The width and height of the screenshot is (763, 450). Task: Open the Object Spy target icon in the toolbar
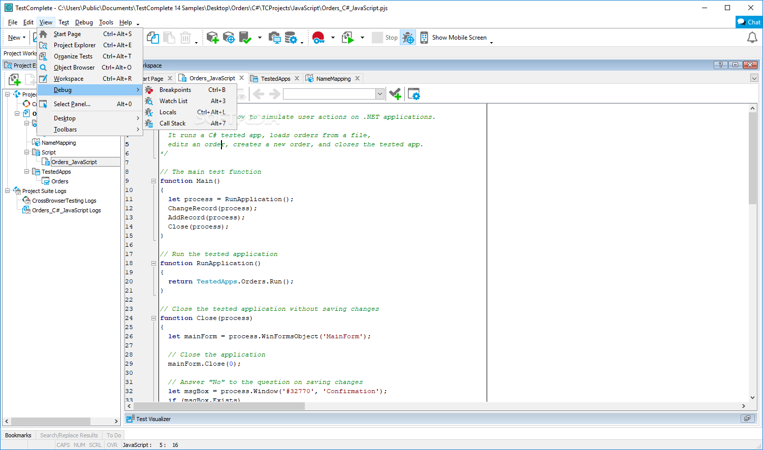229,38
